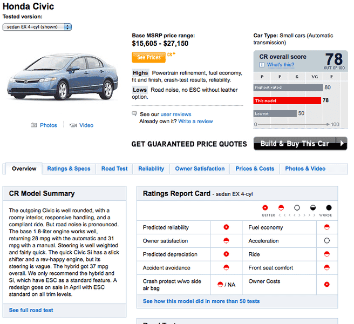Viewport: 354px width, 324px height.
Task: Open the user reviews link
Action: coord(175,114)
